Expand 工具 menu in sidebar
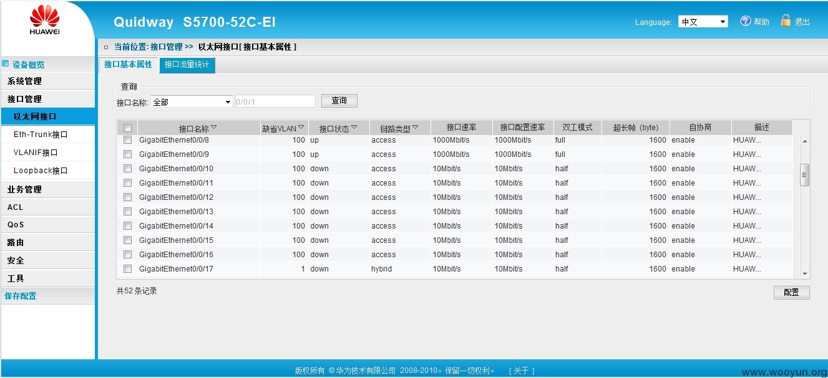This screenshot has height=378, width=828. point(47,278)
